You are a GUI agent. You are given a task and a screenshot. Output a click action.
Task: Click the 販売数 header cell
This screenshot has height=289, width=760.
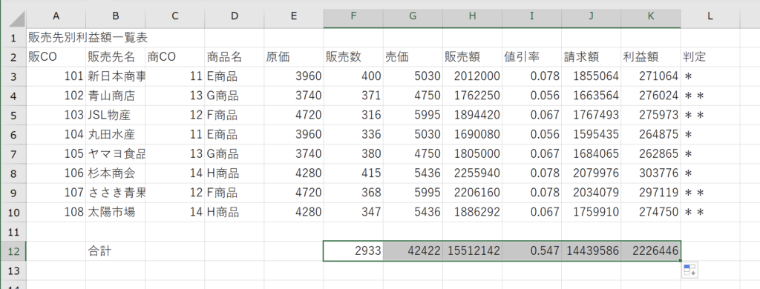tap(353, 57)
